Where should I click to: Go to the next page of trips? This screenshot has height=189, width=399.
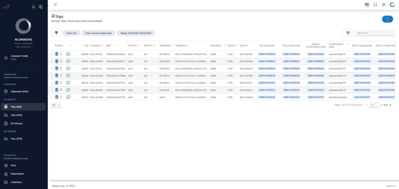click(x=390, y=105)
